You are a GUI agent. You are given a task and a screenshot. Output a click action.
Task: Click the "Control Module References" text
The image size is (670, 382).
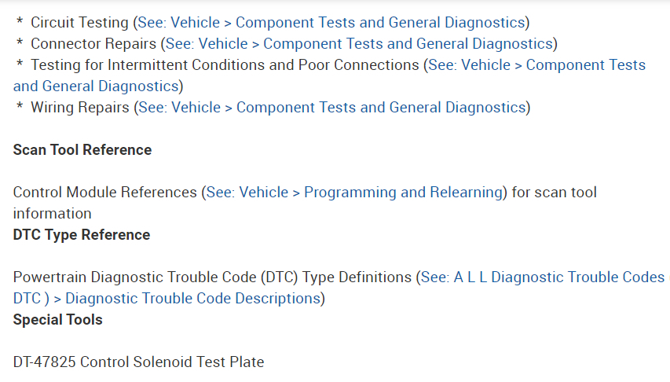point(105,193)
